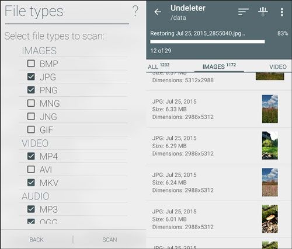Uncheck the MP3 audio type
Image resolution: width=292 pixels, height=249 pixels.
(x=31, y=209)
